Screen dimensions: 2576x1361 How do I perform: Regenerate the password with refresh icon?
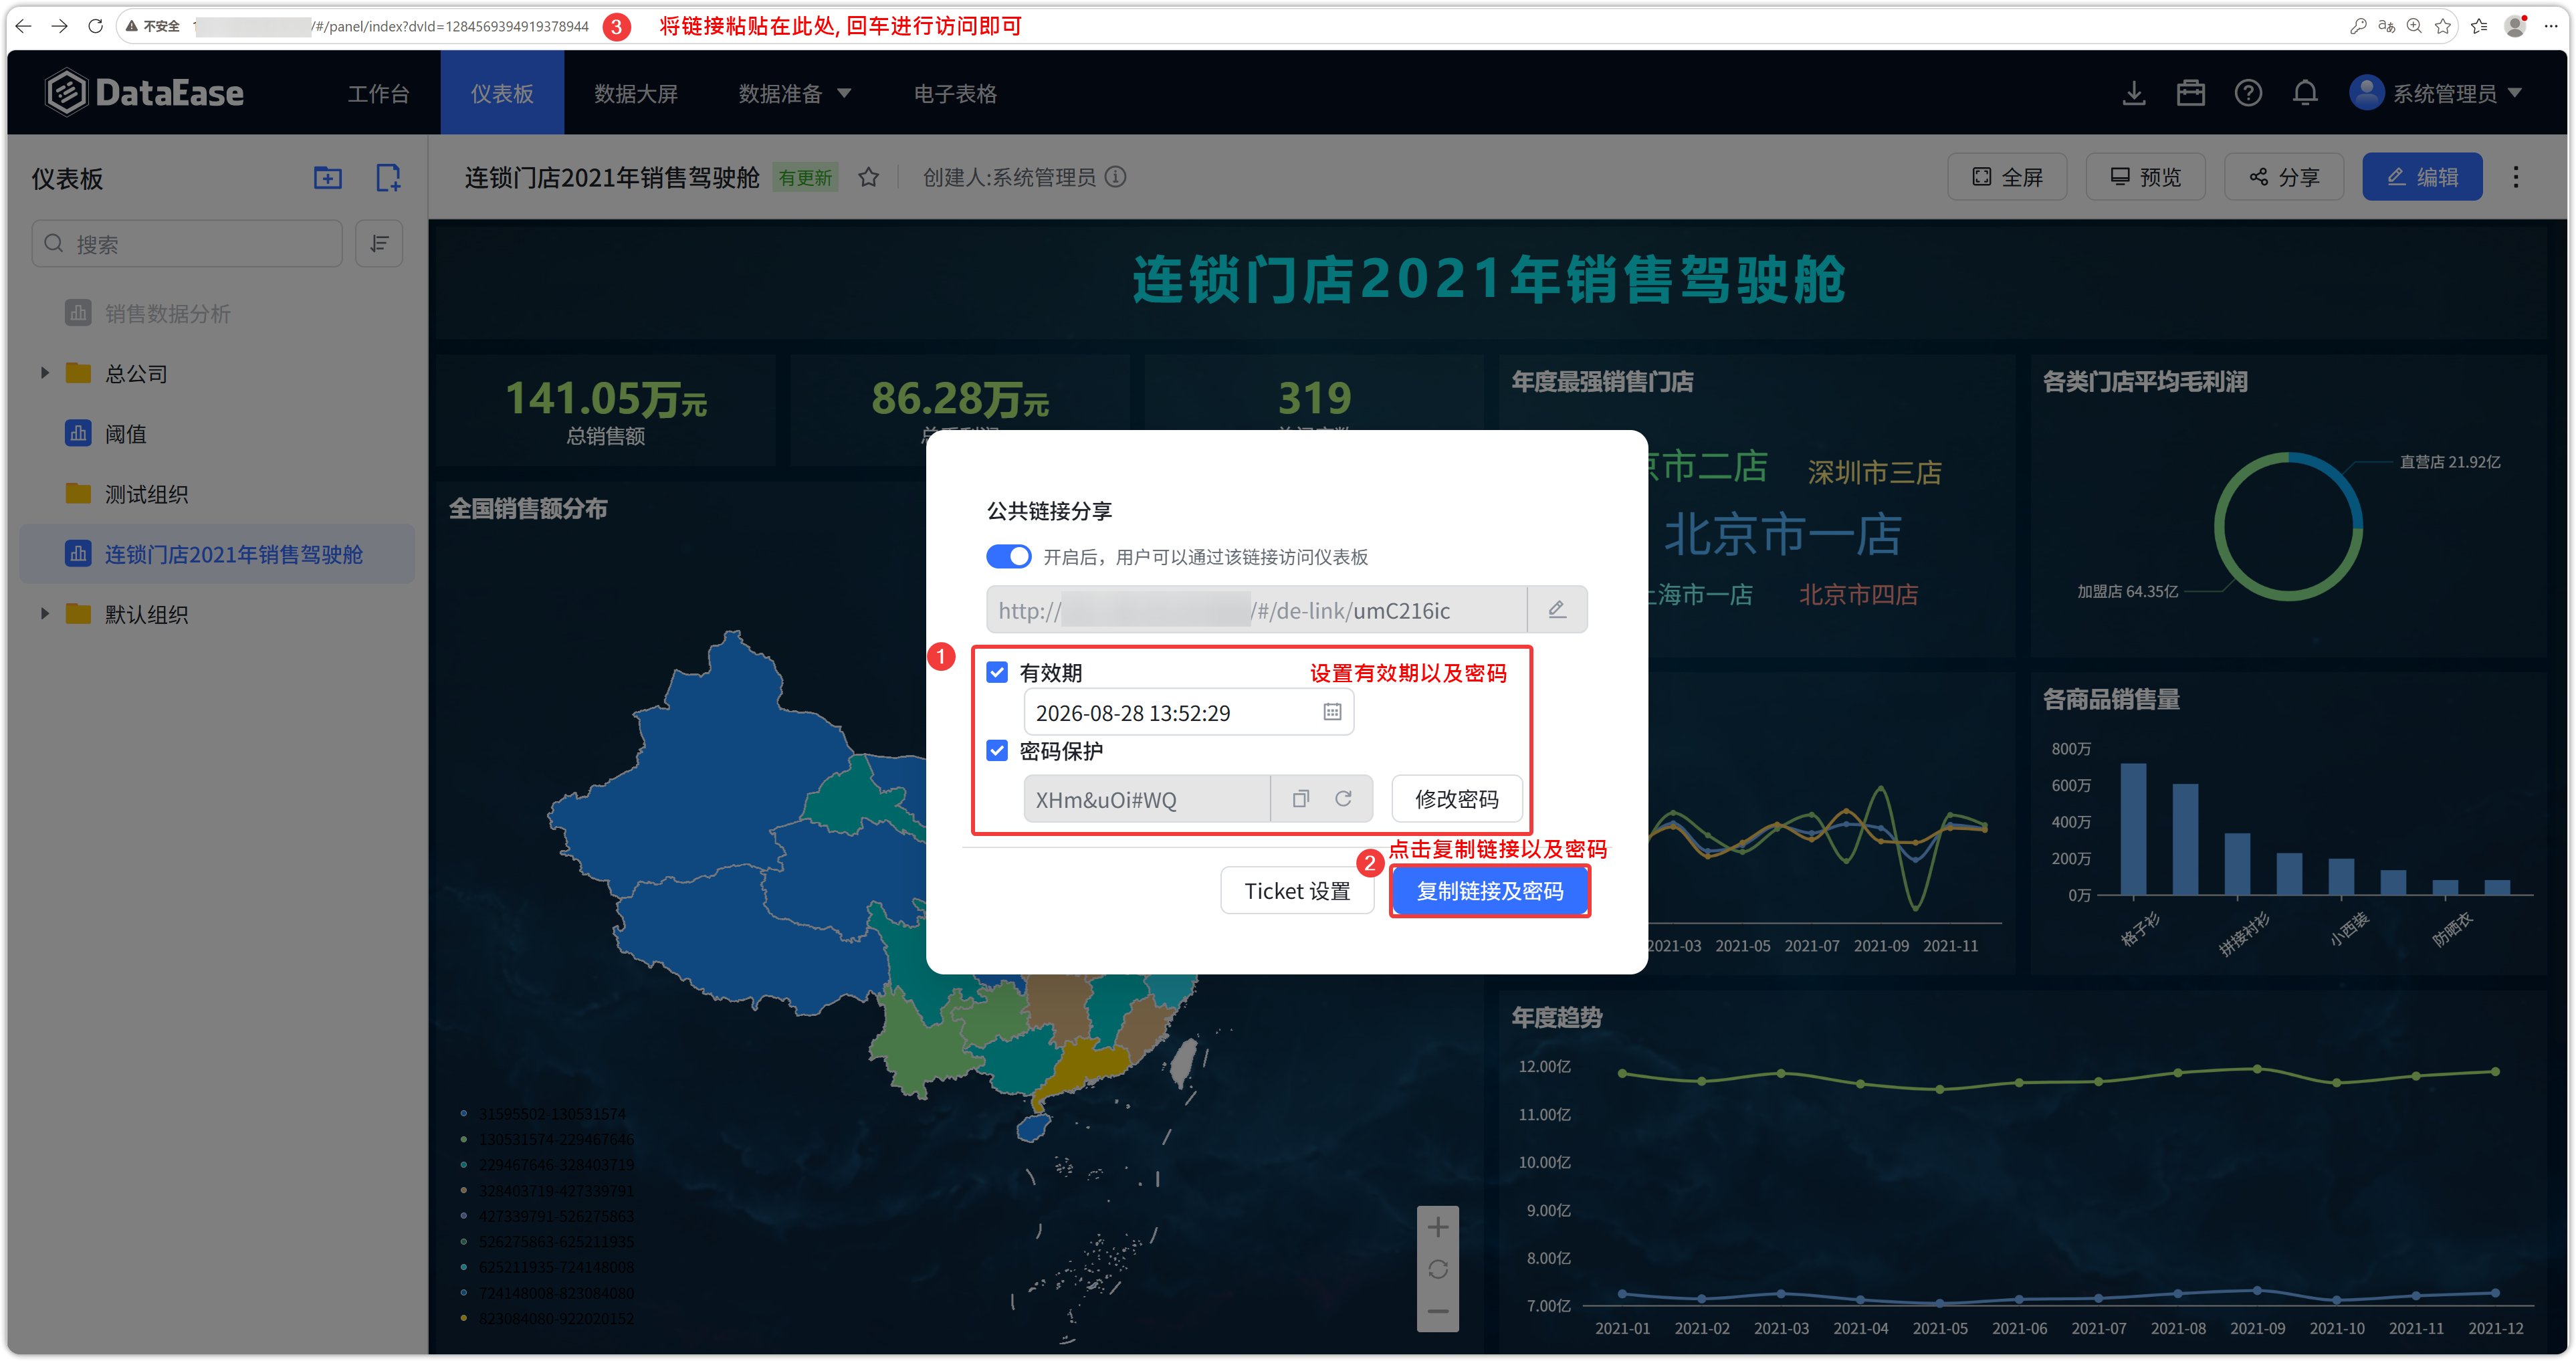click(x=1343, y=798)
